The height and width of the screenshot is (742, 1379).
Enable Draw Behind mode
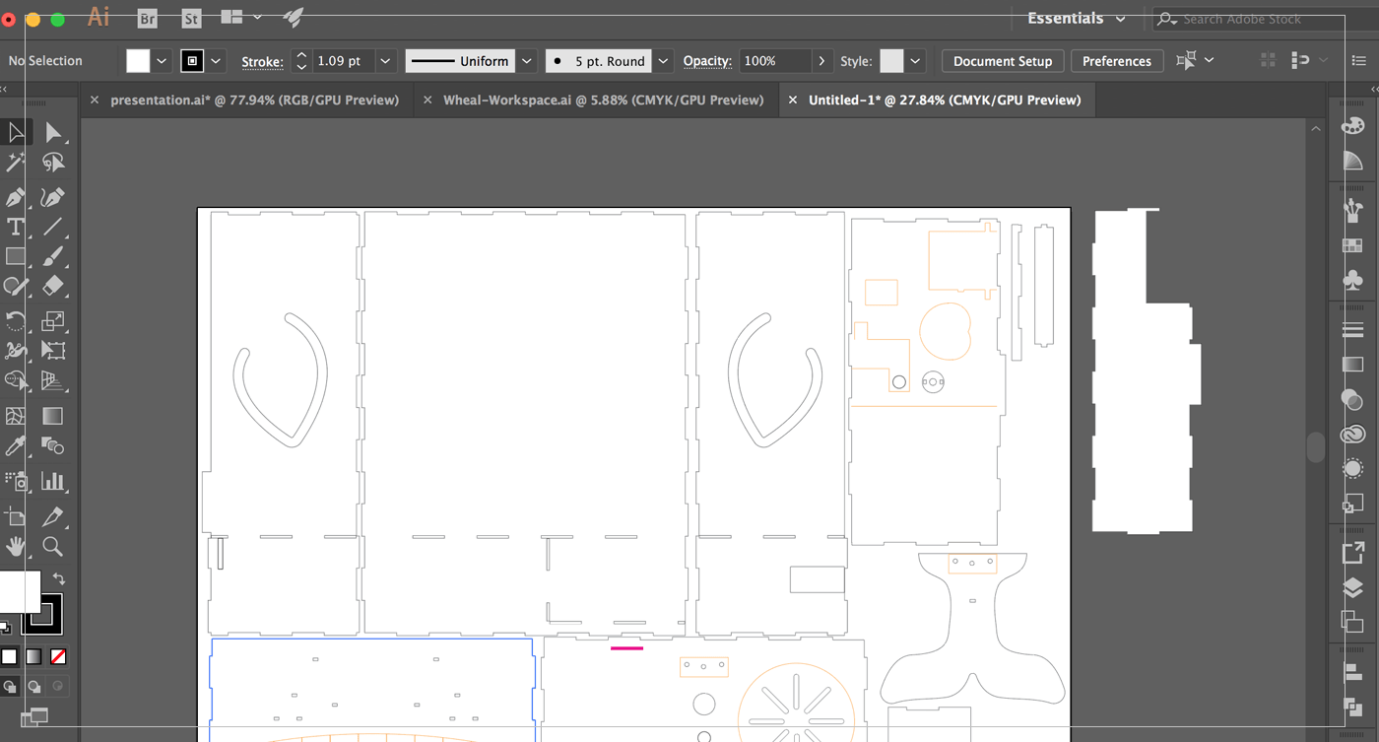[34, 686]
